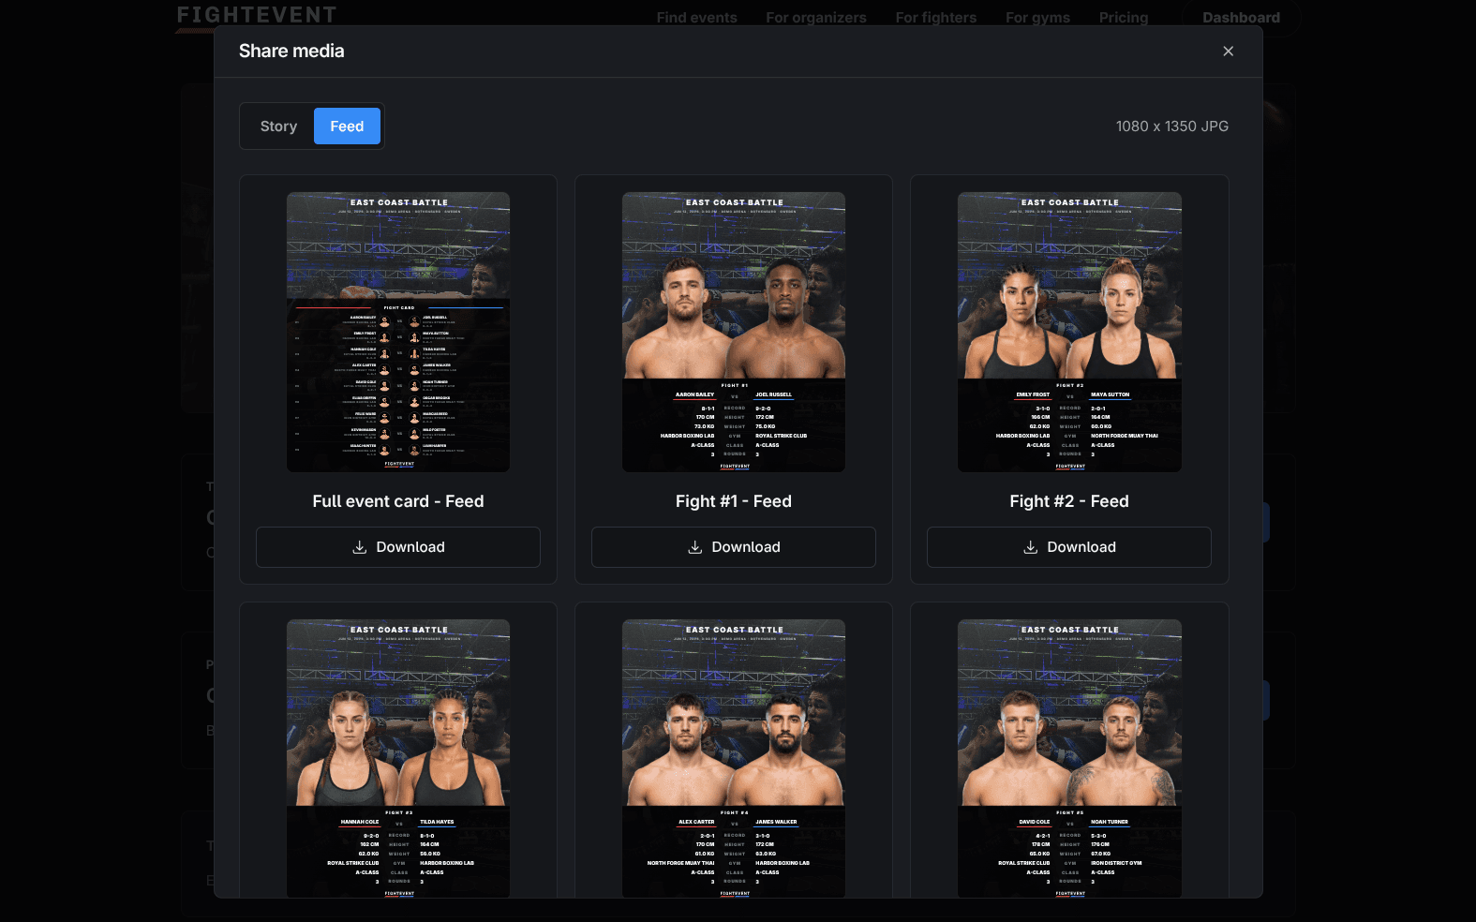Open the Alex Carter vs James Walker thumbnail
The image size is (1476, 922).
point(734,758)
